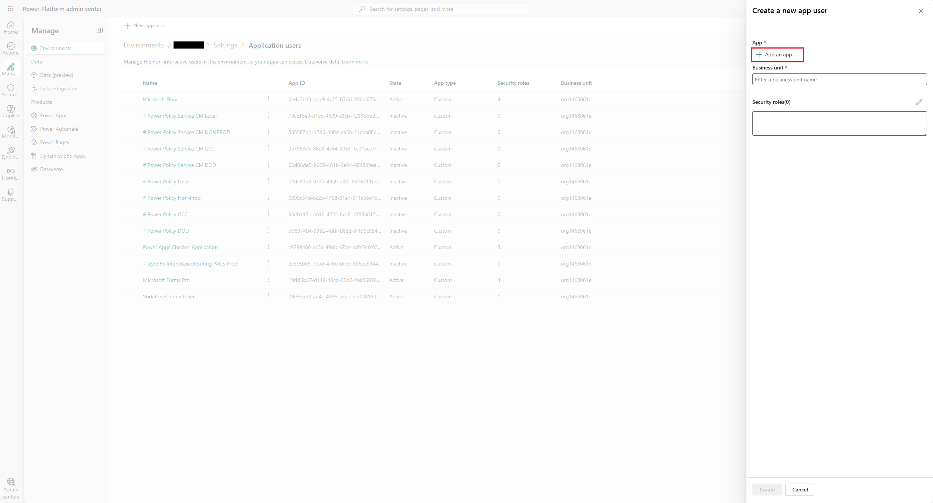Open the app launcher waffle icon
The height and width of the screenshot is (503, 933).
coord(10,8)
